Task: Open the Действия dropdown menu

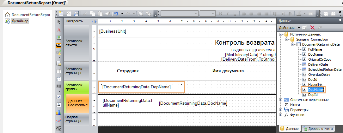Action: click(x=289, y=28)
